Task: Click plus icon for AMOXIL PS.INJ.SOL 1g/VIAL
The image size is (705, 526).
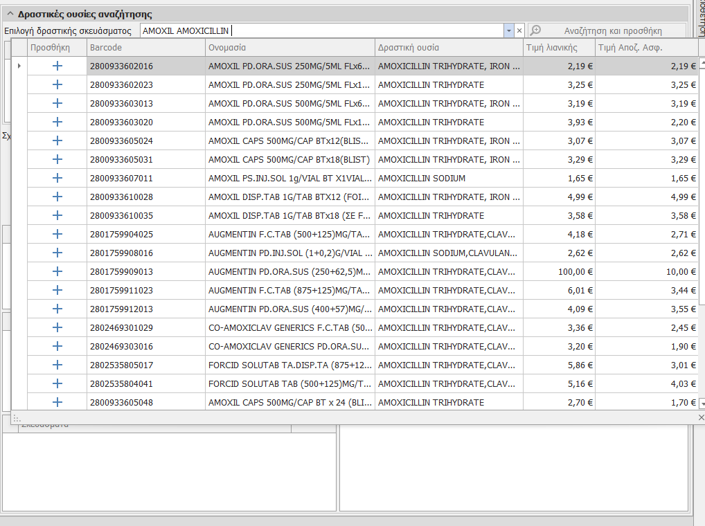Action: [x=57, y=178]
